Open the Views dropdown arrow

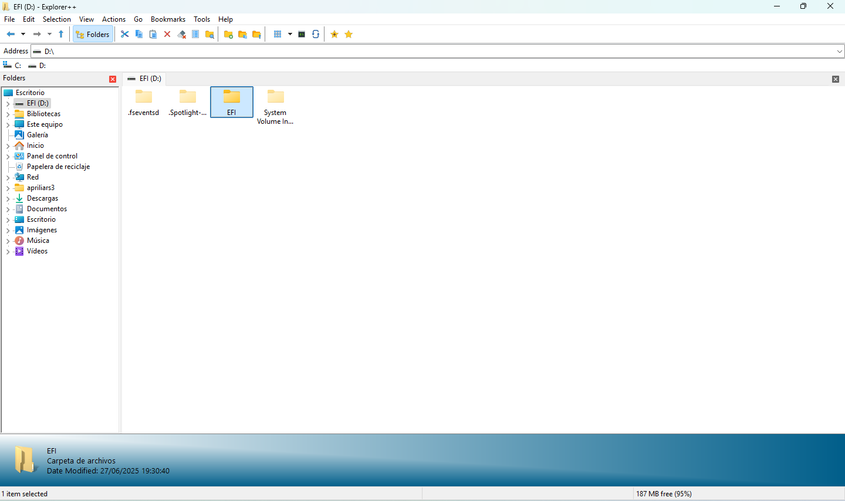pos(290,34)
